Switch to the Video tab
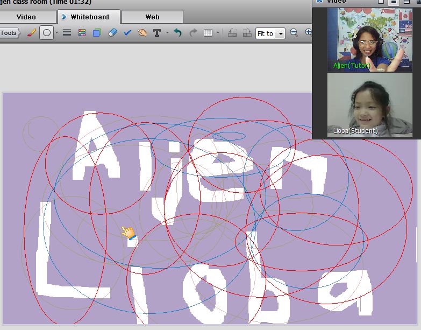This screenshot has height=330, width=421. pos(26,17)
